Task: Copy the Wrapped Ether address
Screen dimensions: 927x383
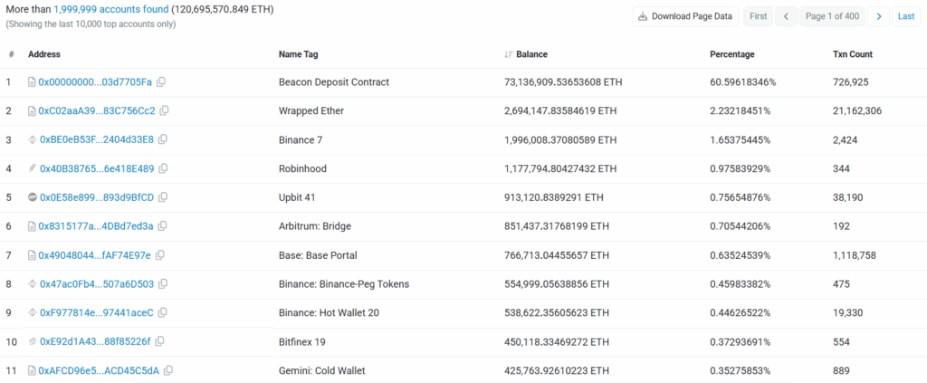Action: pos(165,111)
